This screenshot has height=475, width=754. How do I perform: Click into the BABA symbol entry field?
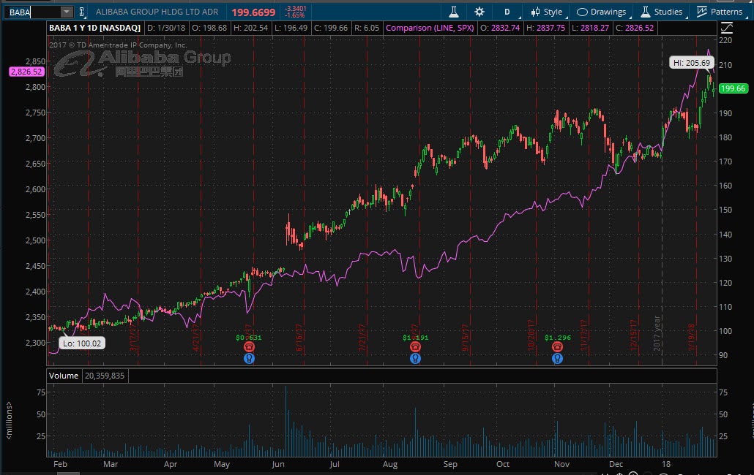coord(33,12)
